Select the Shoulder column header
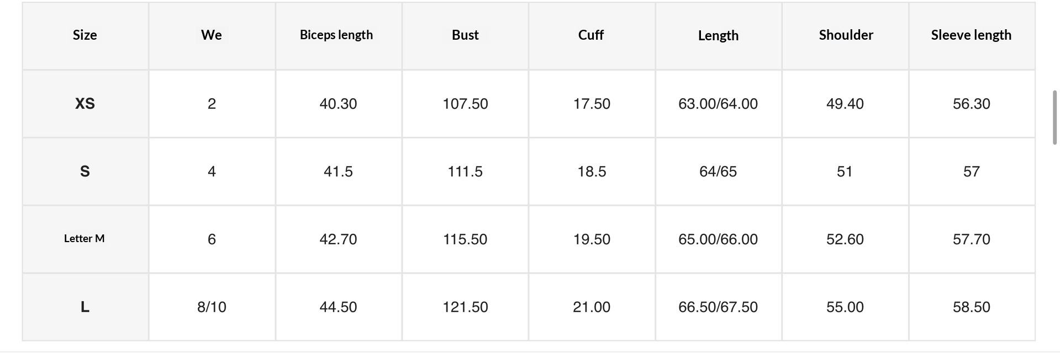This screenshot has height=353, width=1060. click(x=846, y=35)
